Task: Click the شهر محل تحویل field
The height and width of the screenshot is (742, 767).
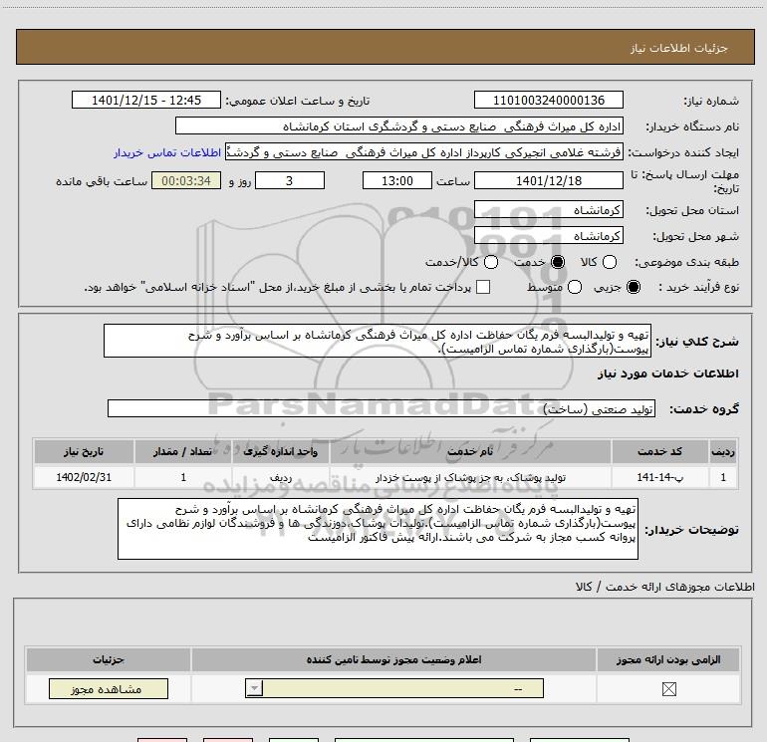Action: coord(548,236)
